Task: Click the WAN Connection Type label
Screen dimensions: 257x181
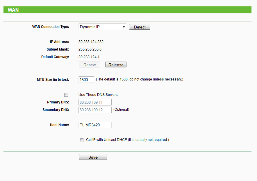Action: pos(51,27)
